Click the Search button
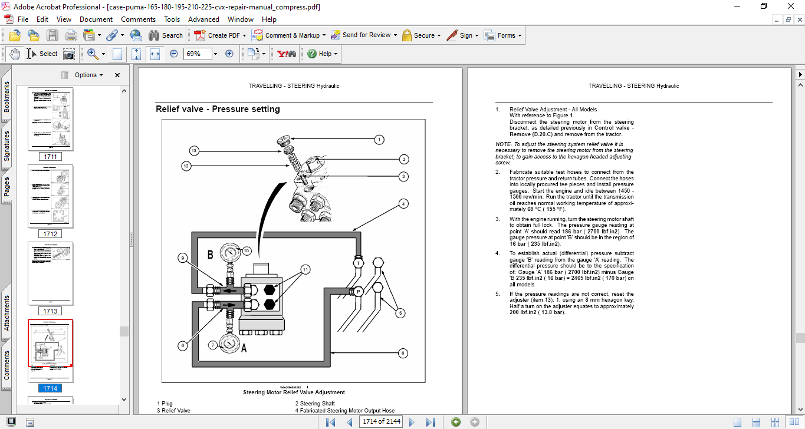Viewport: 805px width, 429px height. point(166,35)
